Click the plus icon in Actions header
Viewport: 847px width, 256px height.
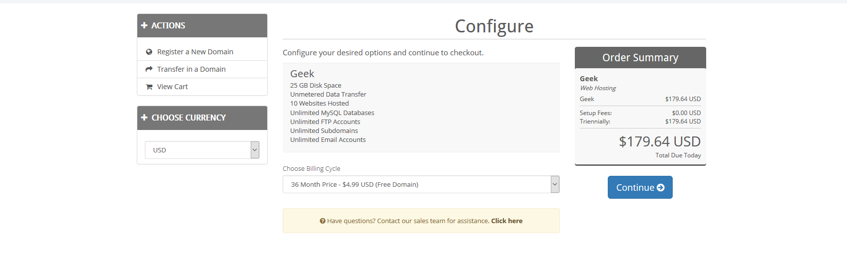coord(144,25)
